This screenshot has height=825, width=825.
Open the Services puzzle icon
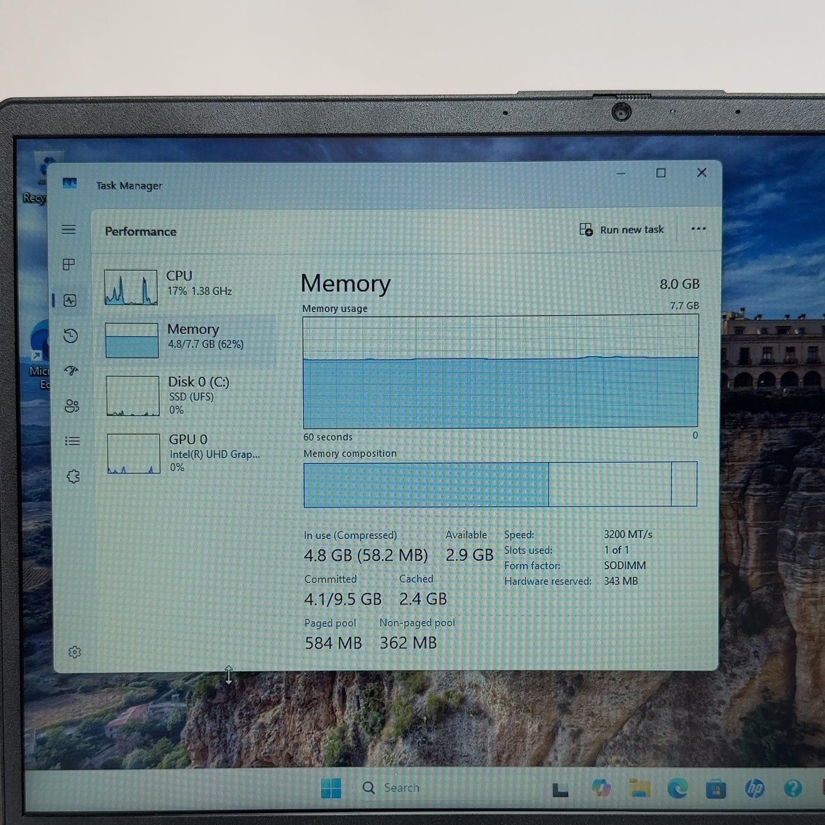pos(73,476)
